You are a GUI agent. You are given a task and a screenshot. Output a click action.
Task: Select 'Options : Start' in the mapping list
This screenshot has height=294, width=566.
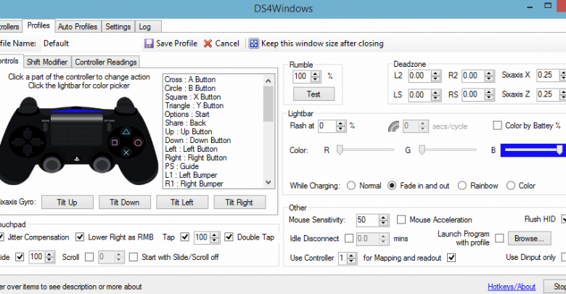pyautogui.click(x=187, y=114)
